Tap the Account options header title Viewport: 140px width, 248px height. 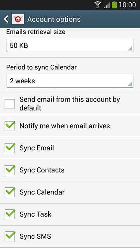click(x=54, y=19)
